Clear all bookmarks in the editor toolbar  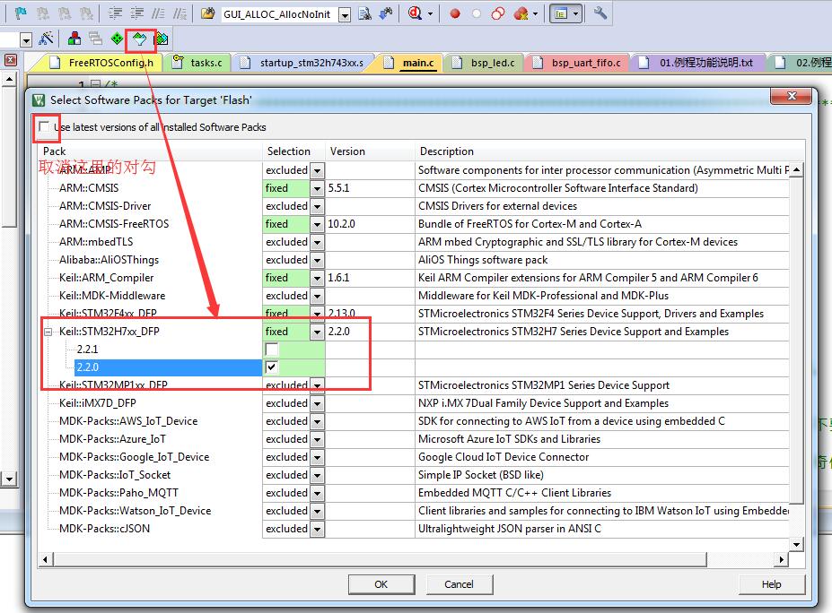click(x=86, y=13)
